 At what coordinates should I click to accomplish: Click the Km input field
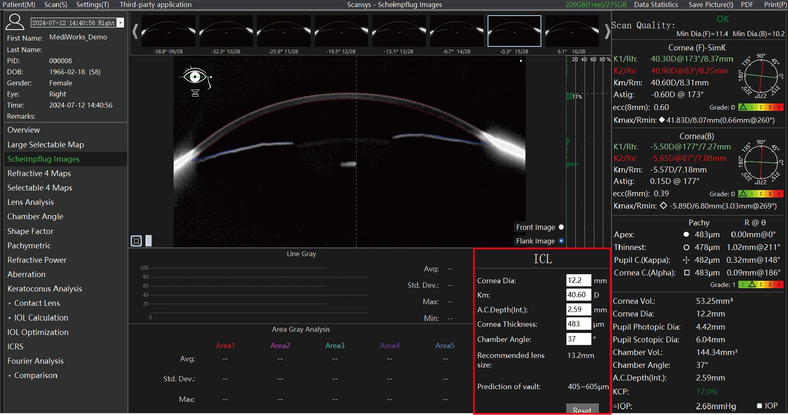tap(578, 295)
